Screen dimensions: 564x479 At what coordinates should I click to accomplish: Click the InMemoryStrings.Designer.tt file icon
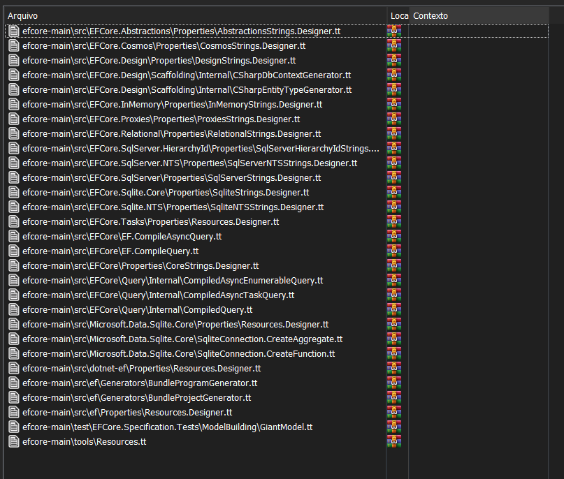(x=14, y=105)
